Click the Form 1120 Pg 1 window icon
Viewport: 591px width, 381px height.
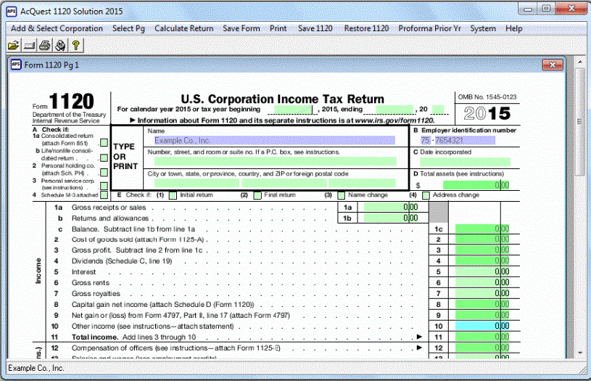(x=16, y=65)
